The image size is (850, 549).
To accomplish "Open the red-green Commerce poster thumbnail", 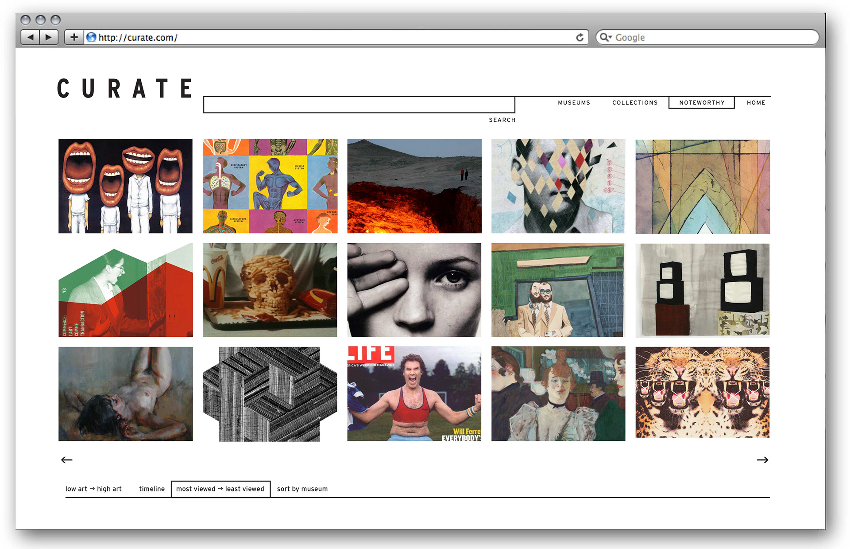I will (x=126, y=290).
